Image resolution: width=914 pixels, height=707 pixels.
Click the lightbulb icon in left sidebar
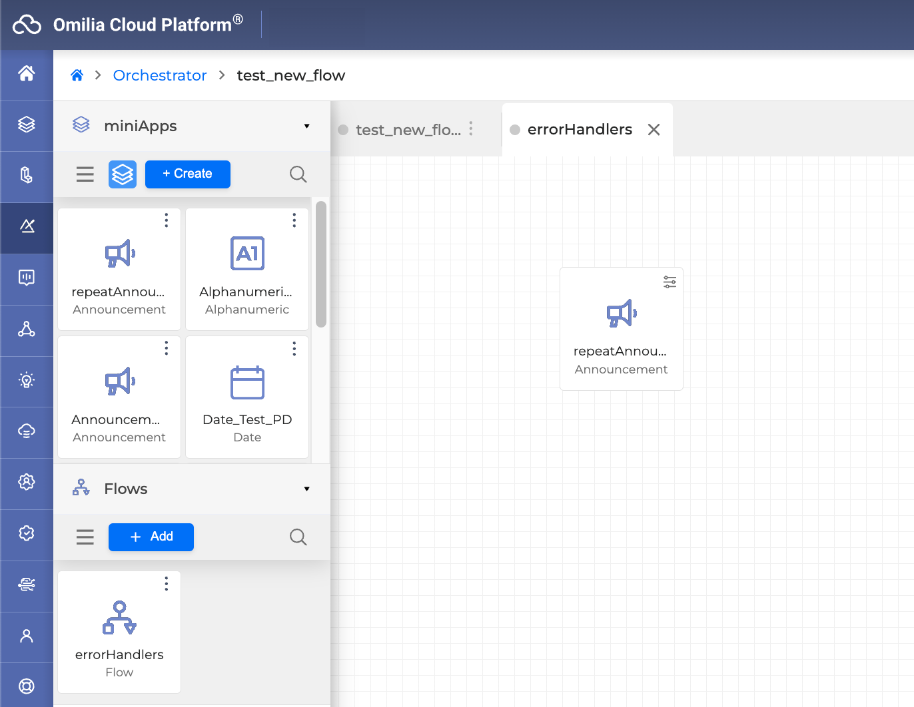(x=27, y=380)
